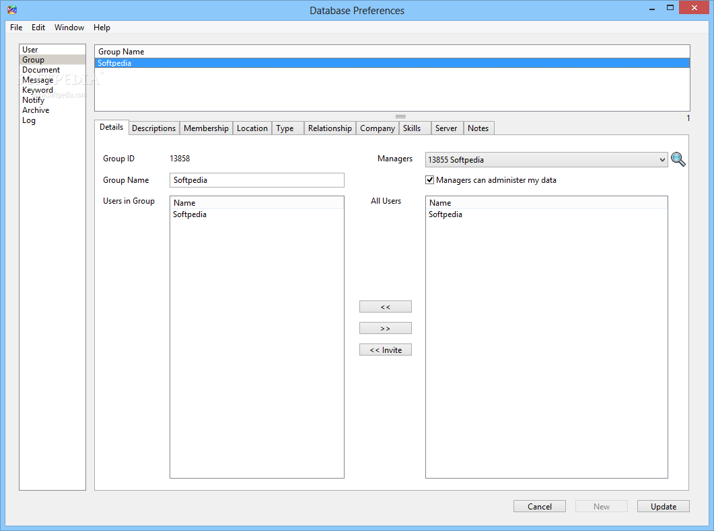The height and width of the screenshot is (531, 714).
Task: Select the highlighted Softpedia group row
Action: 392,63
